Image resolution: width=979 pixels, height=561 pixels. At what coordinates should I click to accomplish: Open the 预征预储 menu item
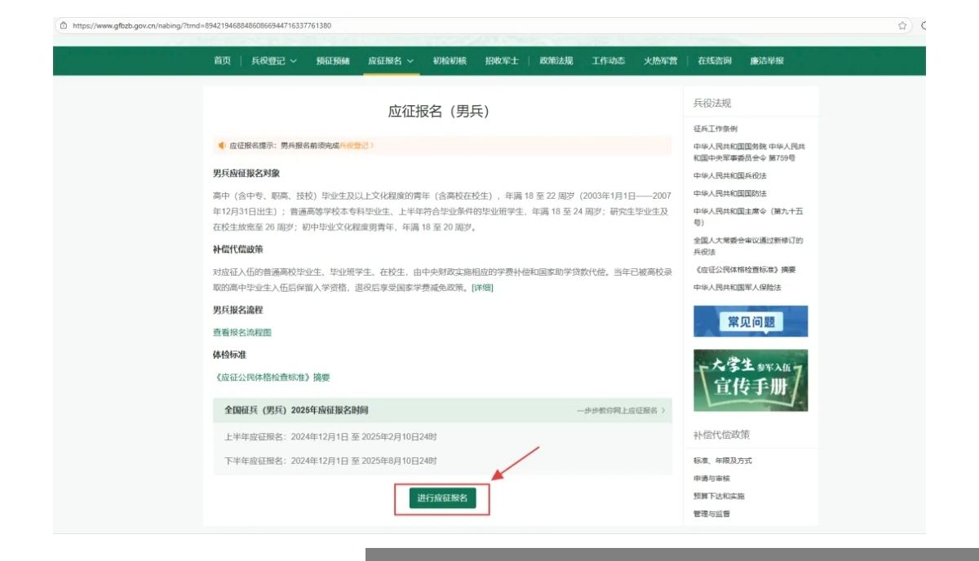click(332, 61)
